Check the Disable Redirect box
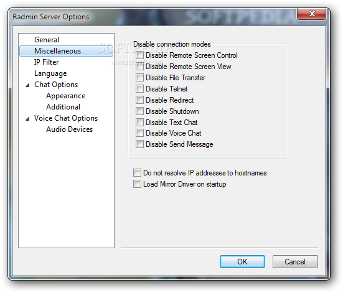 [139, 100]
